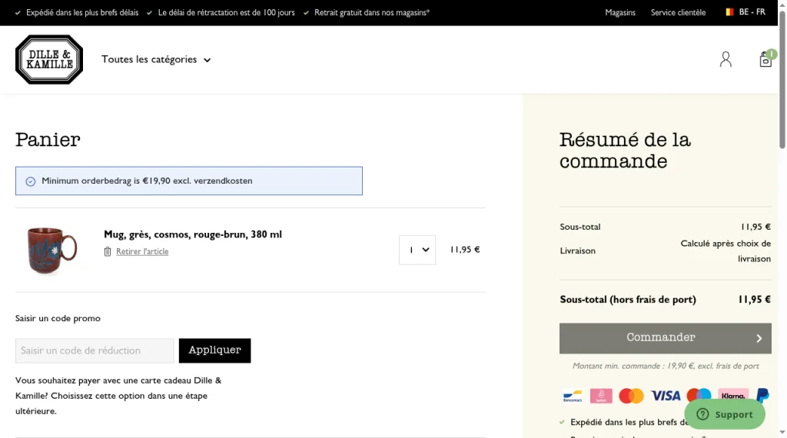Image resolution: width=787 pixels, height=438 pixels.
Task: Click 'Expédié dans les plus brefs délais' header text
Action: click(x=82, y=12)
